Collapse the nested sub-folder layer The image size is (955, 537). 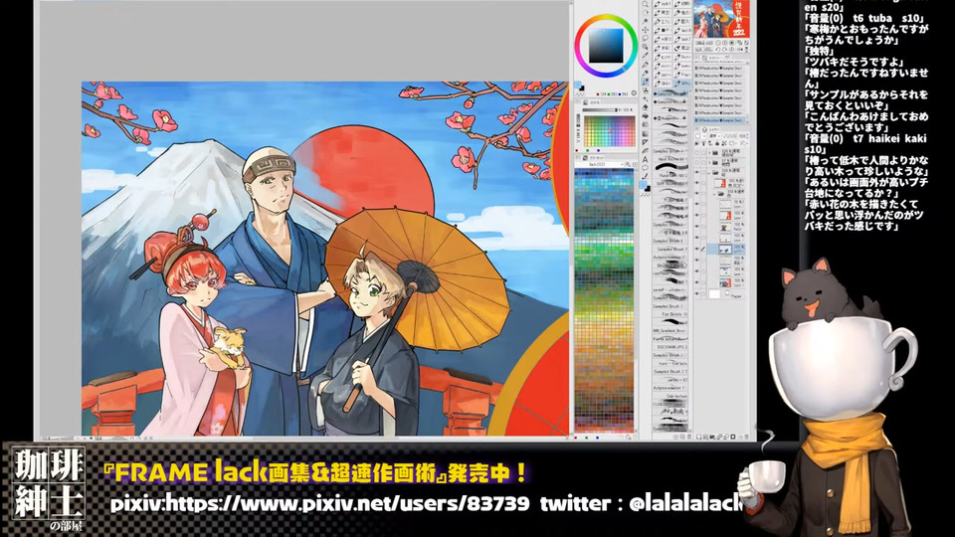tap(714, 192)
